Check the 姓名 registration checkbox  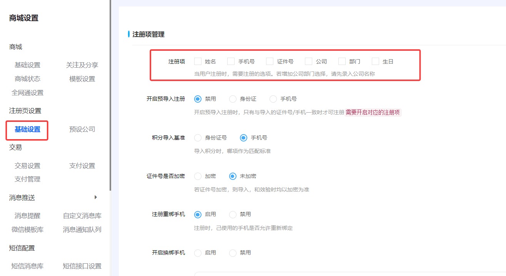click(x=198, y=62)
